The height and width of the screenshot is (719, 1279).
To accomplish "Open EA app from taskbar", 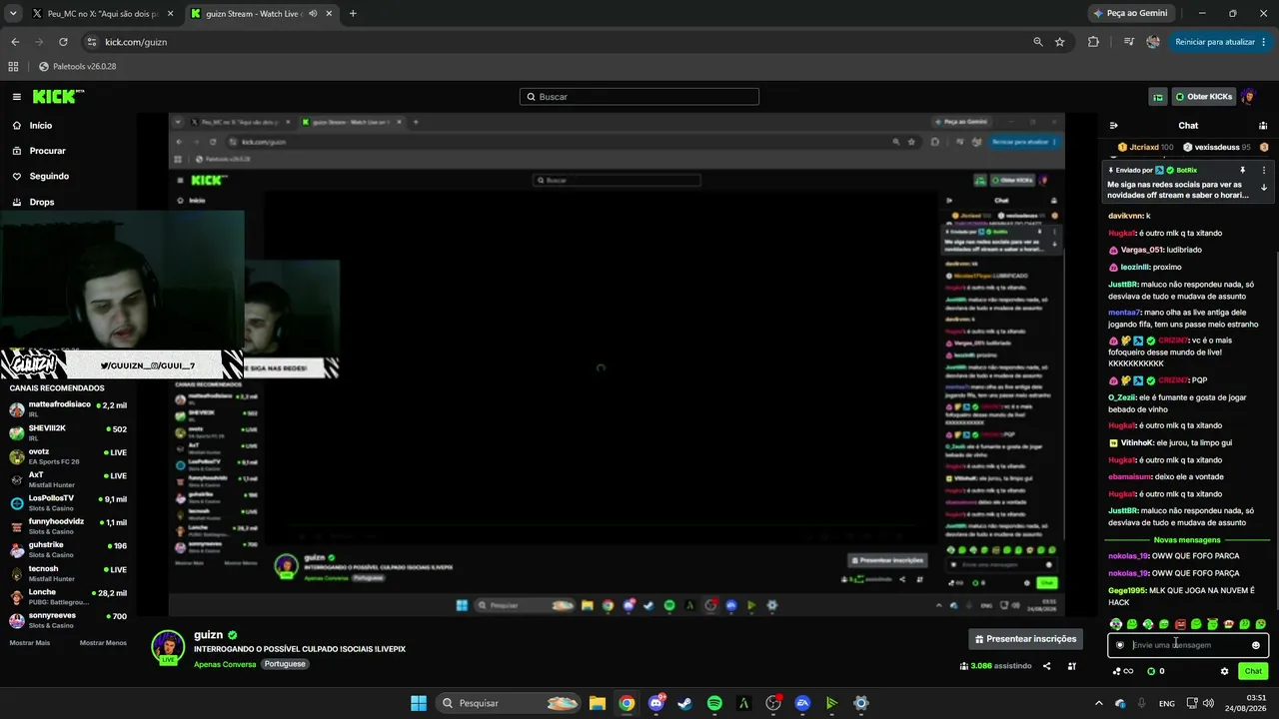I will coord(802,703).
